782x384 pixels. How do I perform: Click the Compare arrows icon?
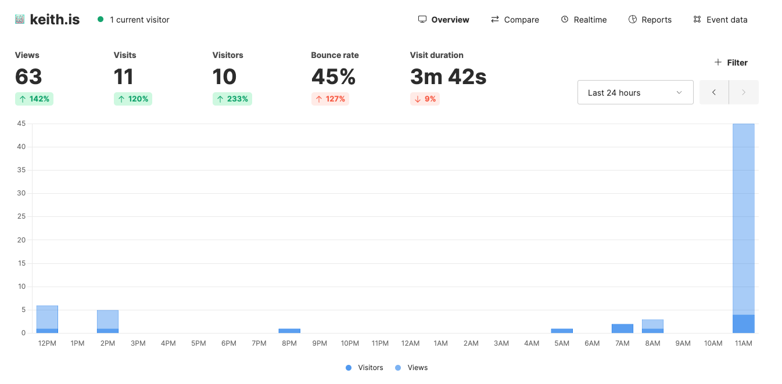[x=494, y=19]
